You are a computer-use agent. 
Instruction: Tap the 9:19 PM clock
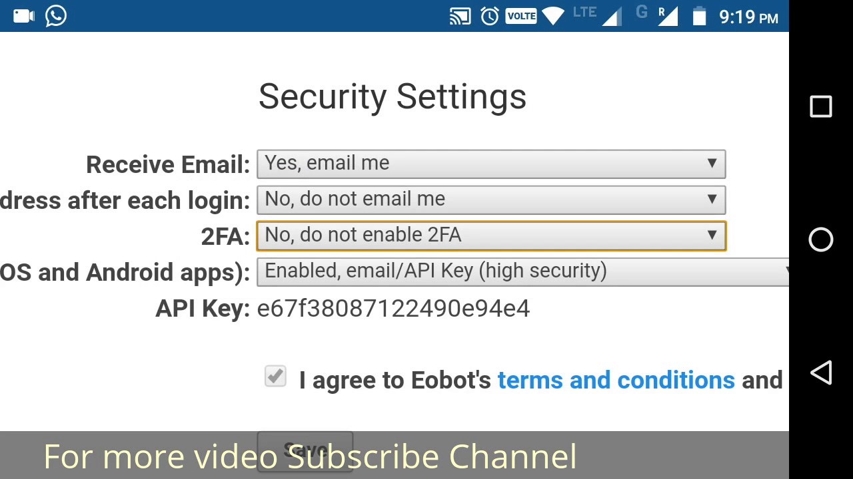pyautogui.click(x=748, y=17)
